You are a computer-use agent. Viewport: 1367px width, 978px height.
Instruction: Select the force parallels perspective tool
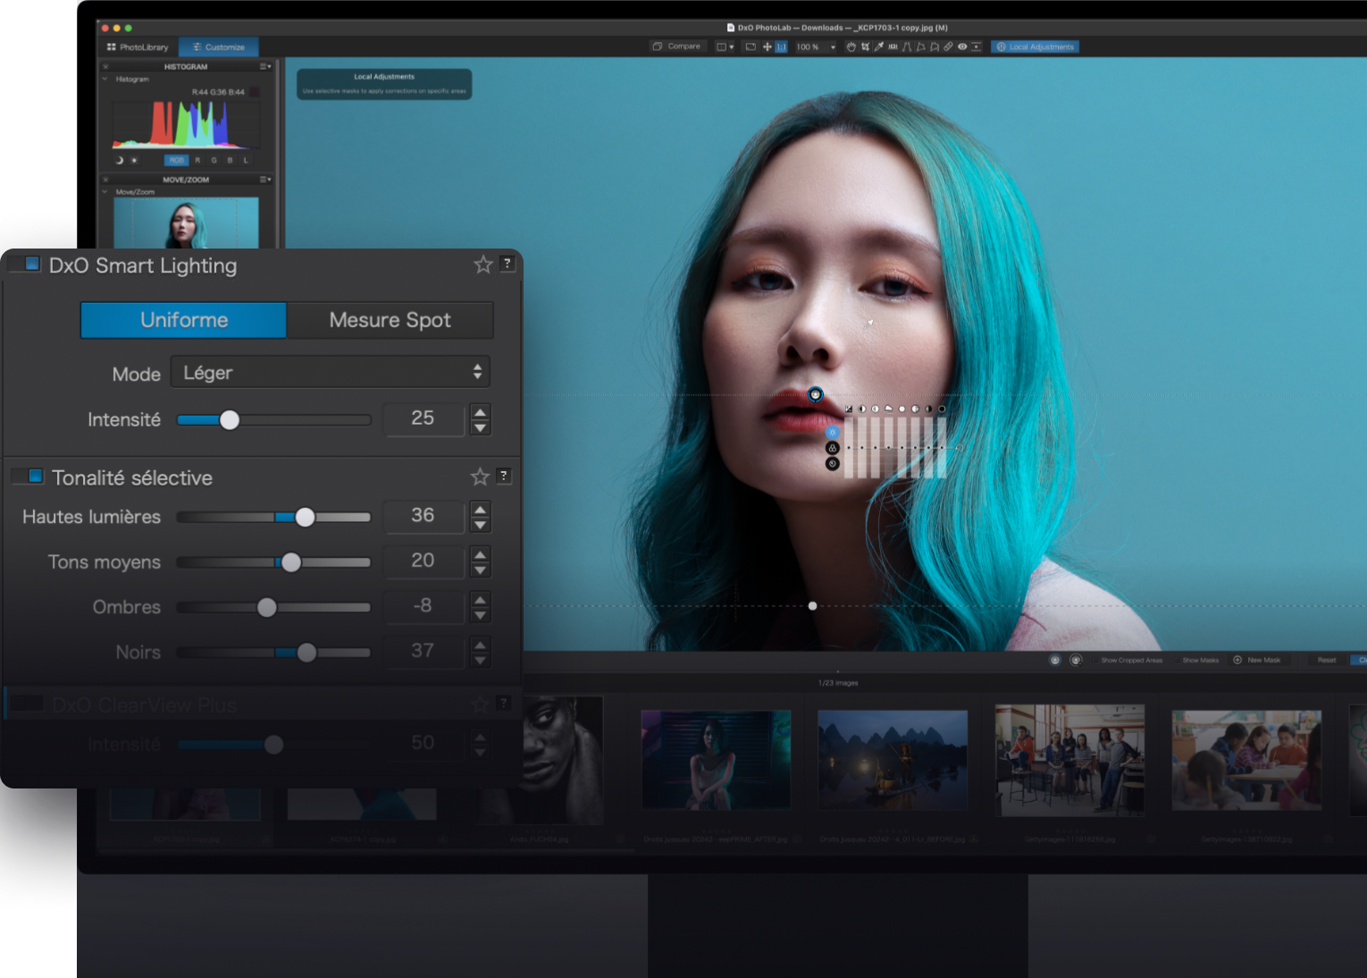[907, 46]
